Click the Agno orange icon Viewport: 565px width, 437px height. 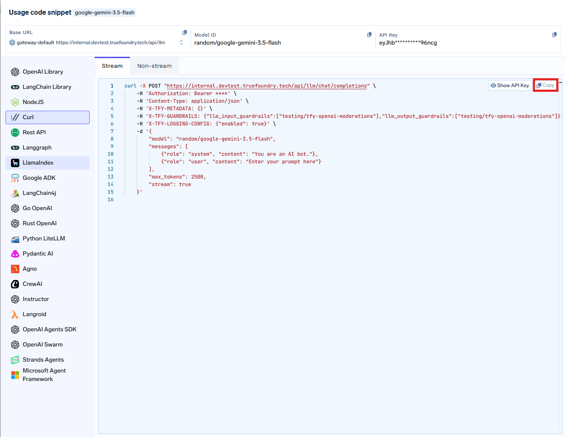[15, 269]
